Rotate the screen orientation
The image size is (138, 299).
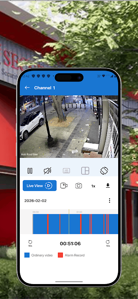coord(104,171)
